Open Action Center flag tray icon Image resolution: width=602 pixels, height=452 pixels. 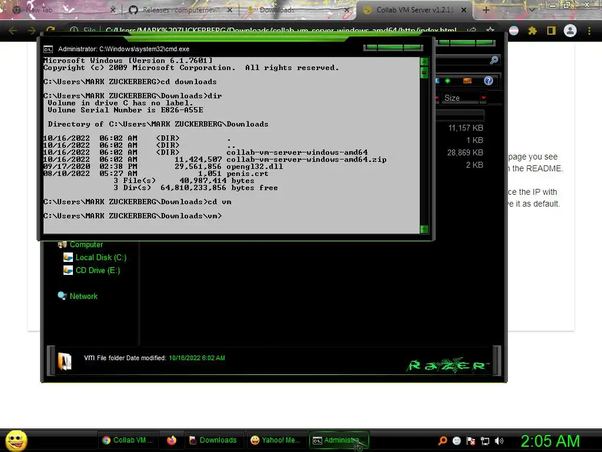point(471,441)
